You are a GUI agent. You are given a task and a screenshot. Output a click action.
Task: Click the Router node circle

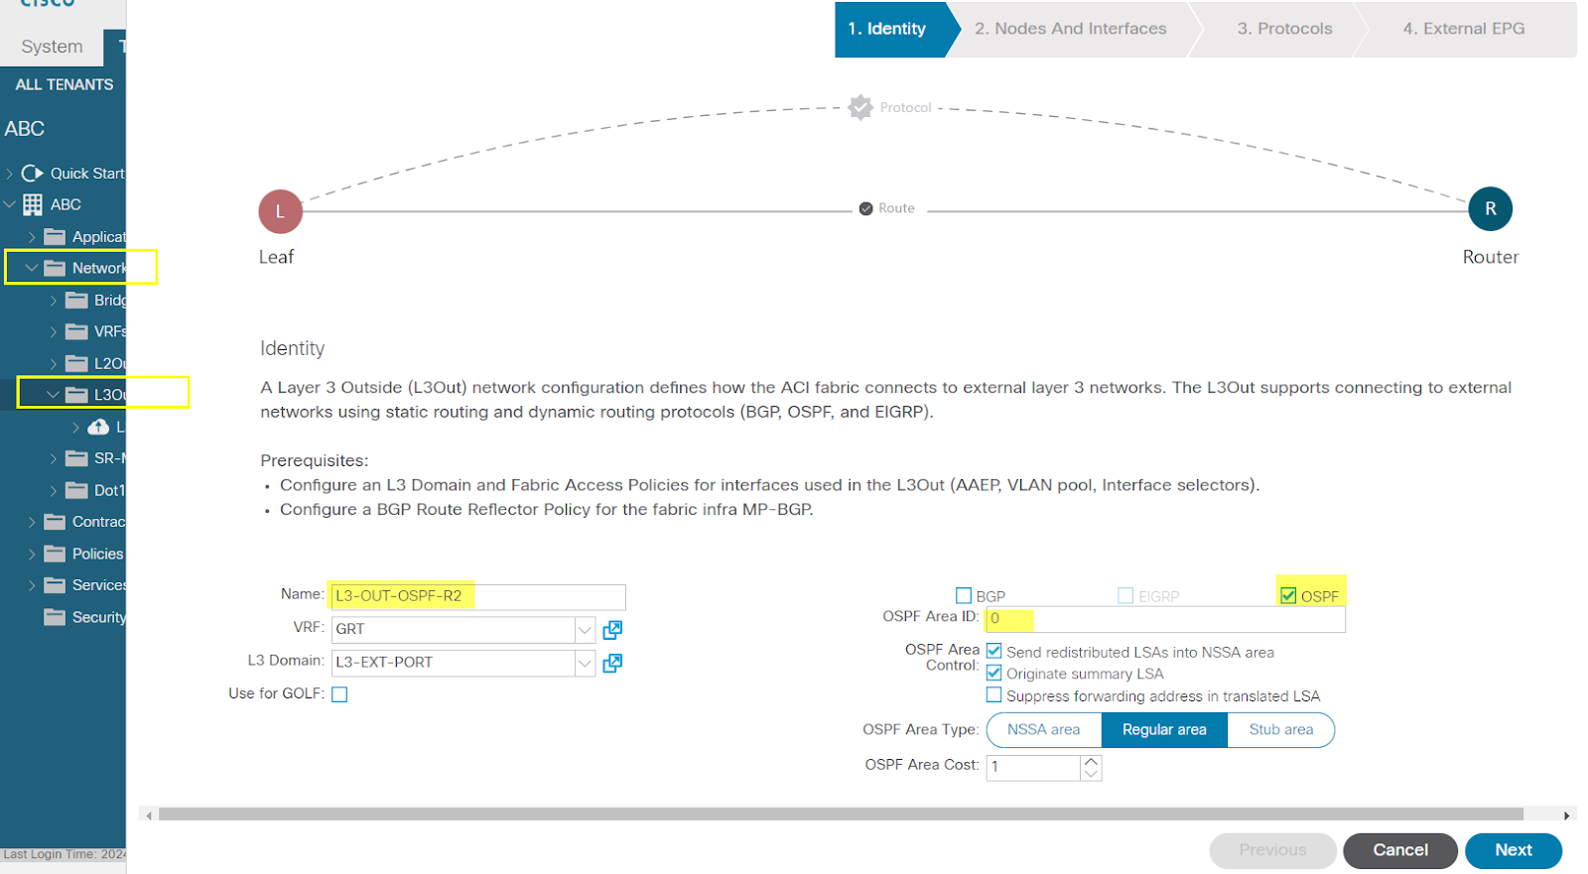(1490, 209)
